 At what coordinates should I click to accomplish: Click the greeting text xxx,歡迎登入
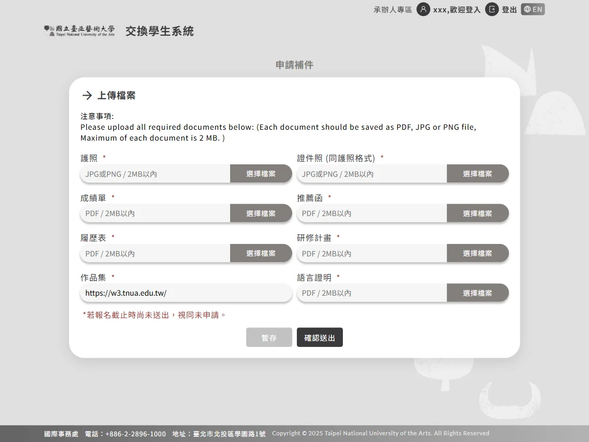[x=457, y=9]
